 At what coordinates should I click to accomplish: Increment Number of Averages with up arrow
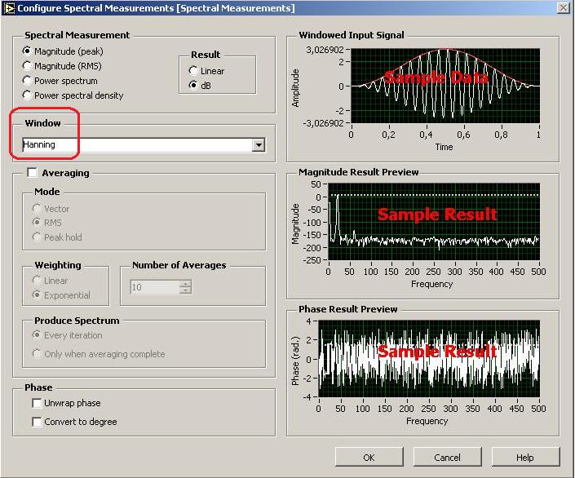click(186, 284)
